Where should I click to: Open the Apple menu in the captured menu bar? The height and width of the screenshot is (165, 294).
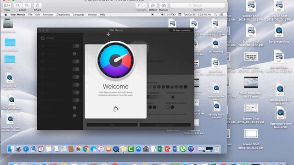[x=6, y=15]
